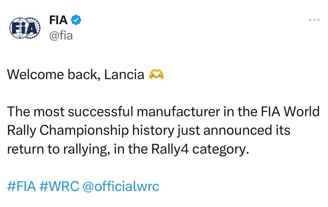This screenshot has height=207, width=328.
Task: Click the word "Welcome" in the tweet
Action: click(x=36, y=75)
